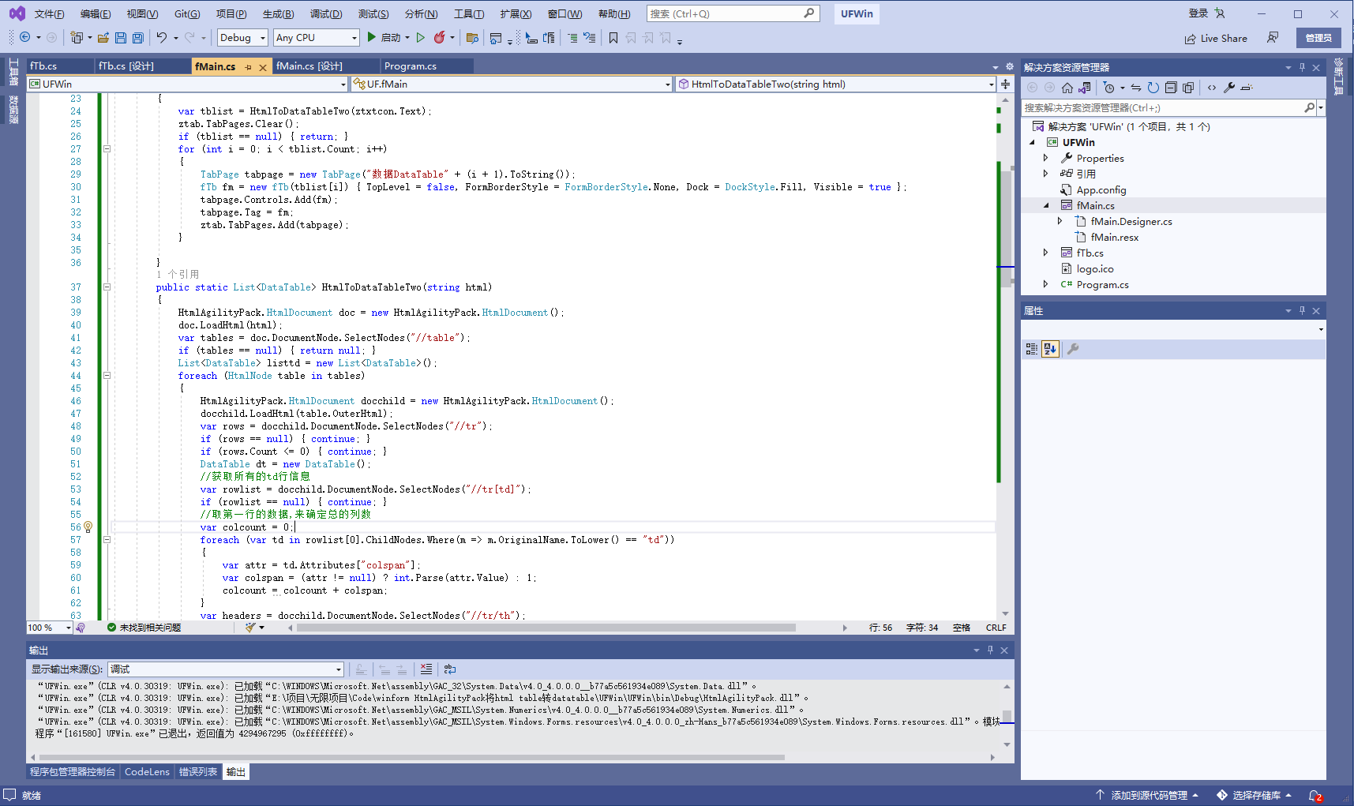Refresh the Solution Explorer

(1153, 88)
